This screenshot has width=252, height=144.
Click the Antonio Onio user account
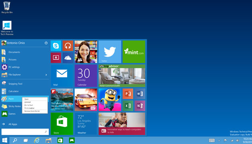click(x=13, y=43)
